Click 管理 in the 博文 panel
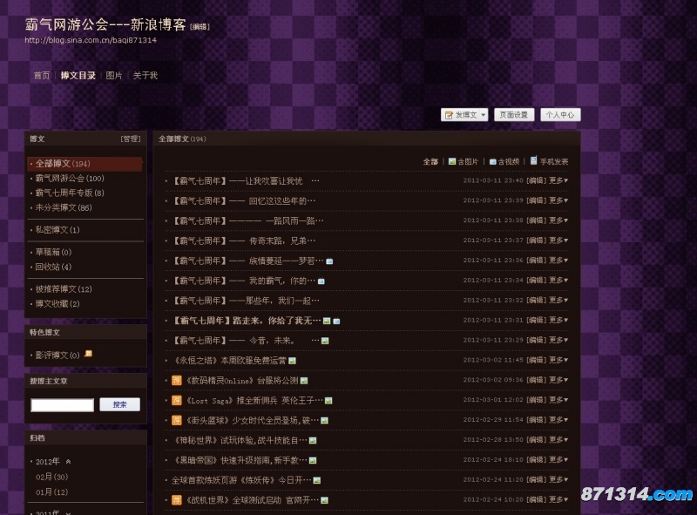Viewport: 697px width, 515px height. [131, 139]
